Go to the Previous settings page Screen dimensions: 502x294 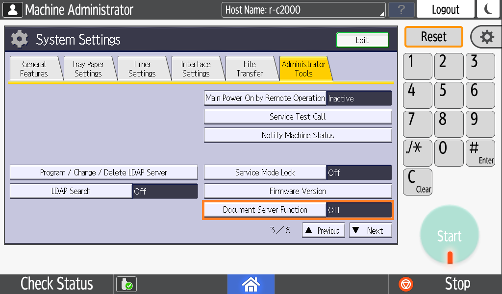click(323, 230)
